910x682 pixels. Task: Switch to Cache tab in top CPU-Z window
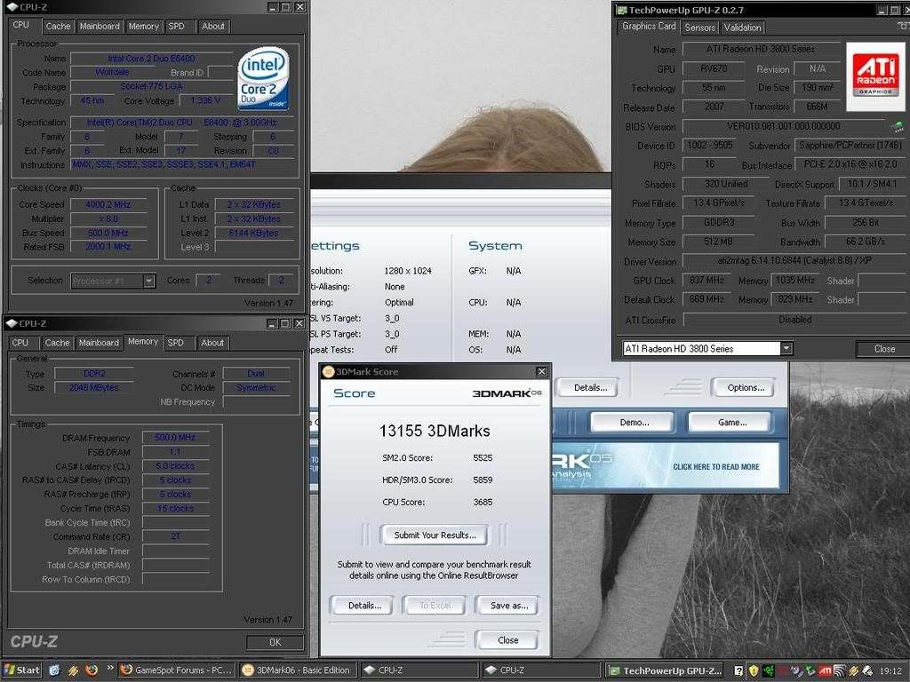click(58, 26)
